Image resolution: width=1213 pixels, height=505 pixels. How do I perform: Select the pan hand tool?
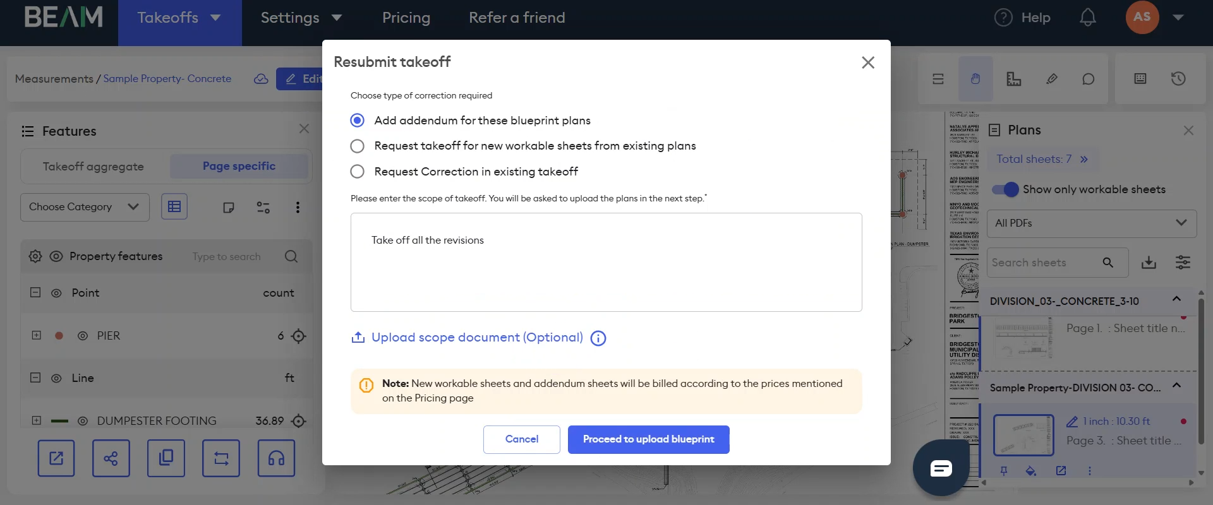975,79
